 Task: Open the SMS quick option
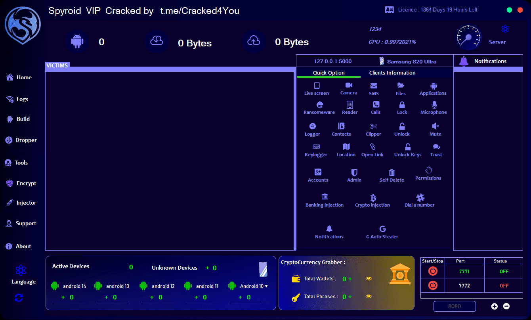[374, 89]
